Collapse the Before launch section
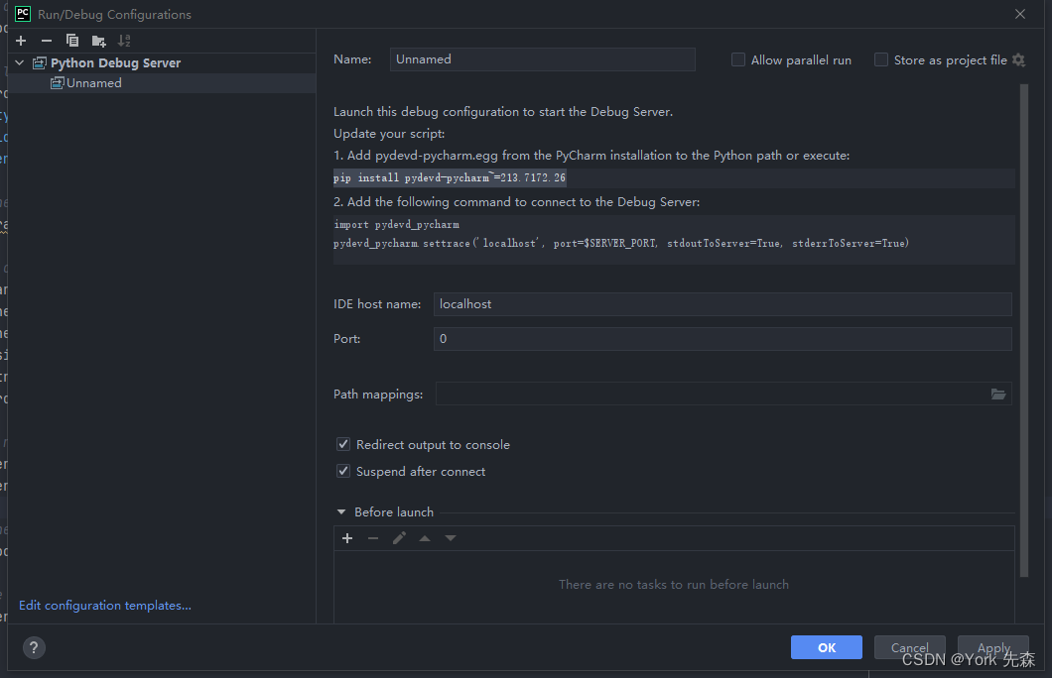The height and width of the screenshot is (678, 1052). [x=341, y=512]
